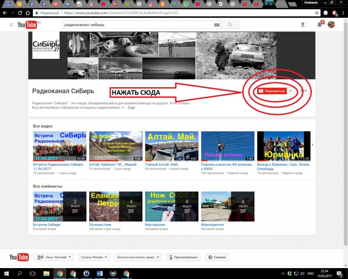Open the Встреча Радиоканала 51:44 video thumbnail
Viewport: 348px width, 279px height.
(x=60, y=146)
